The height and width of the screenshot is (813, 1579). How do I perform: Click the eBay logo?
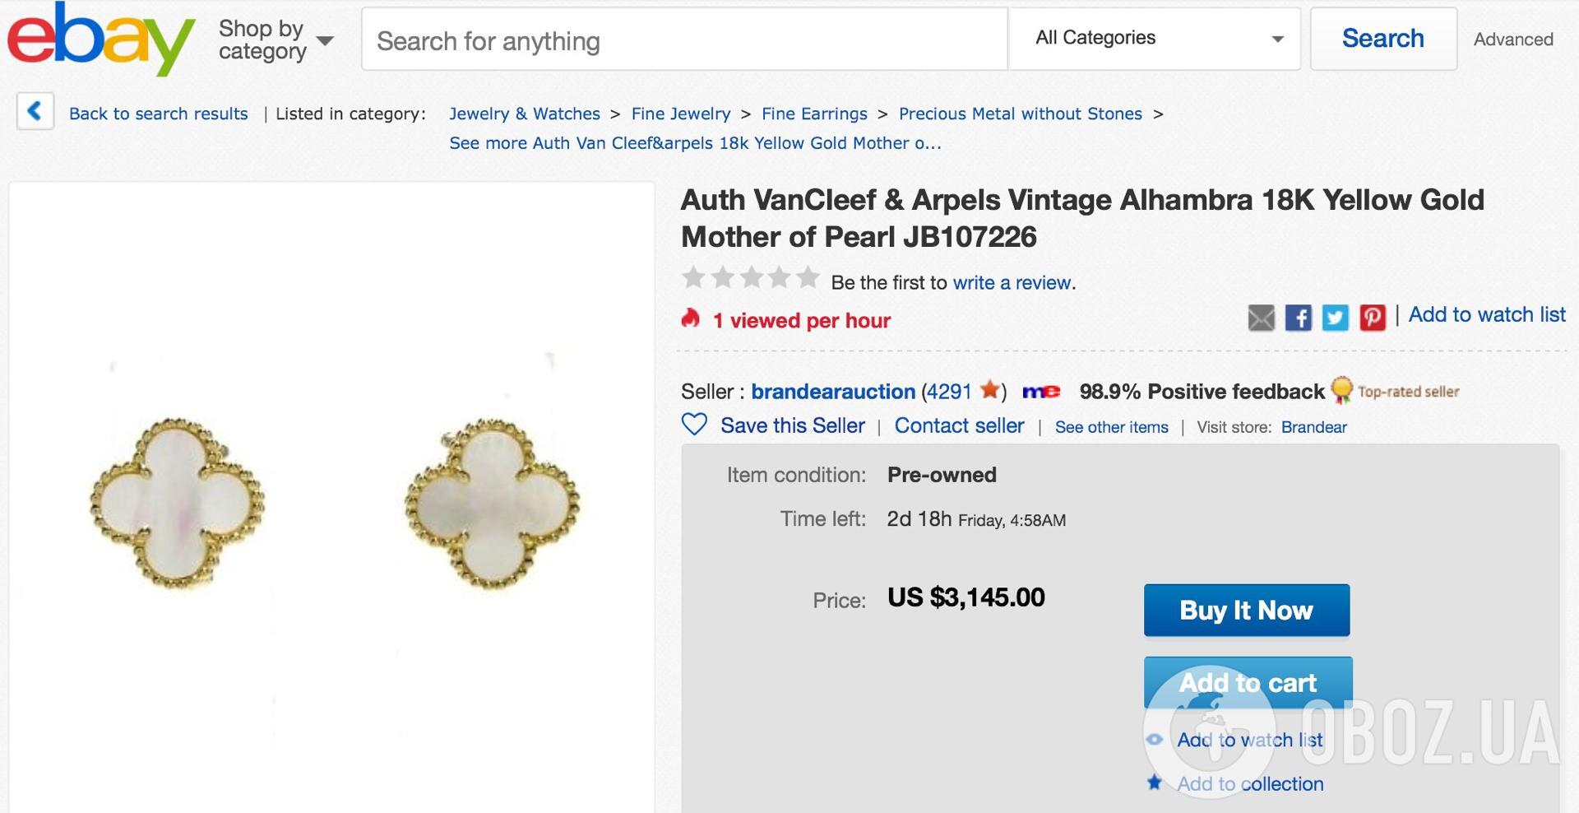click(x=100, y=39)
